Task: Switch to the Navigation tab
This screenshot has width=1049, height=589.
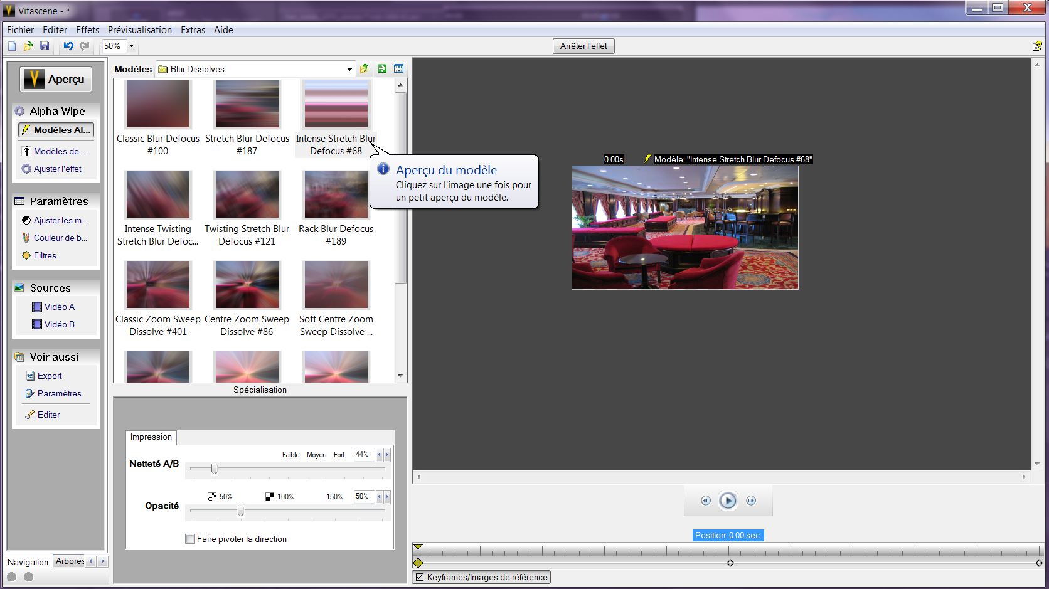Action: (28, 562)
